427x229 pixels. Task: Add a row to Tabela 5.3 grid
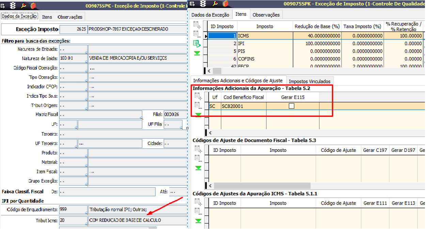point(198,149)
